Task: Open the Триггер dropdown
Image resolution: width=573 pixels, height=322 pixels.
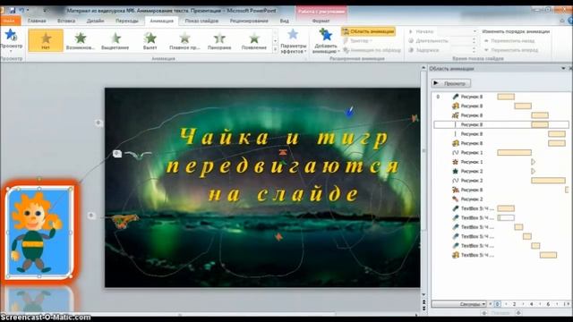Action: pos(358,40)
